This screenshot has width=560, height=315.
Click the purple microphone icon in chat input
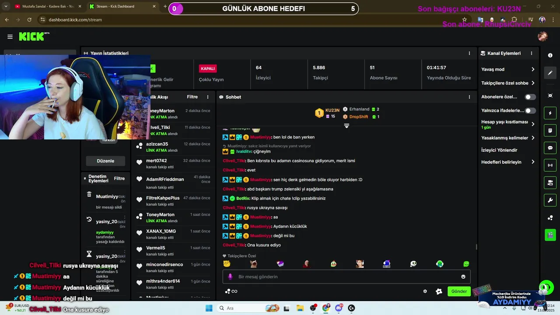pyautogui.click(x=230, y=276)
